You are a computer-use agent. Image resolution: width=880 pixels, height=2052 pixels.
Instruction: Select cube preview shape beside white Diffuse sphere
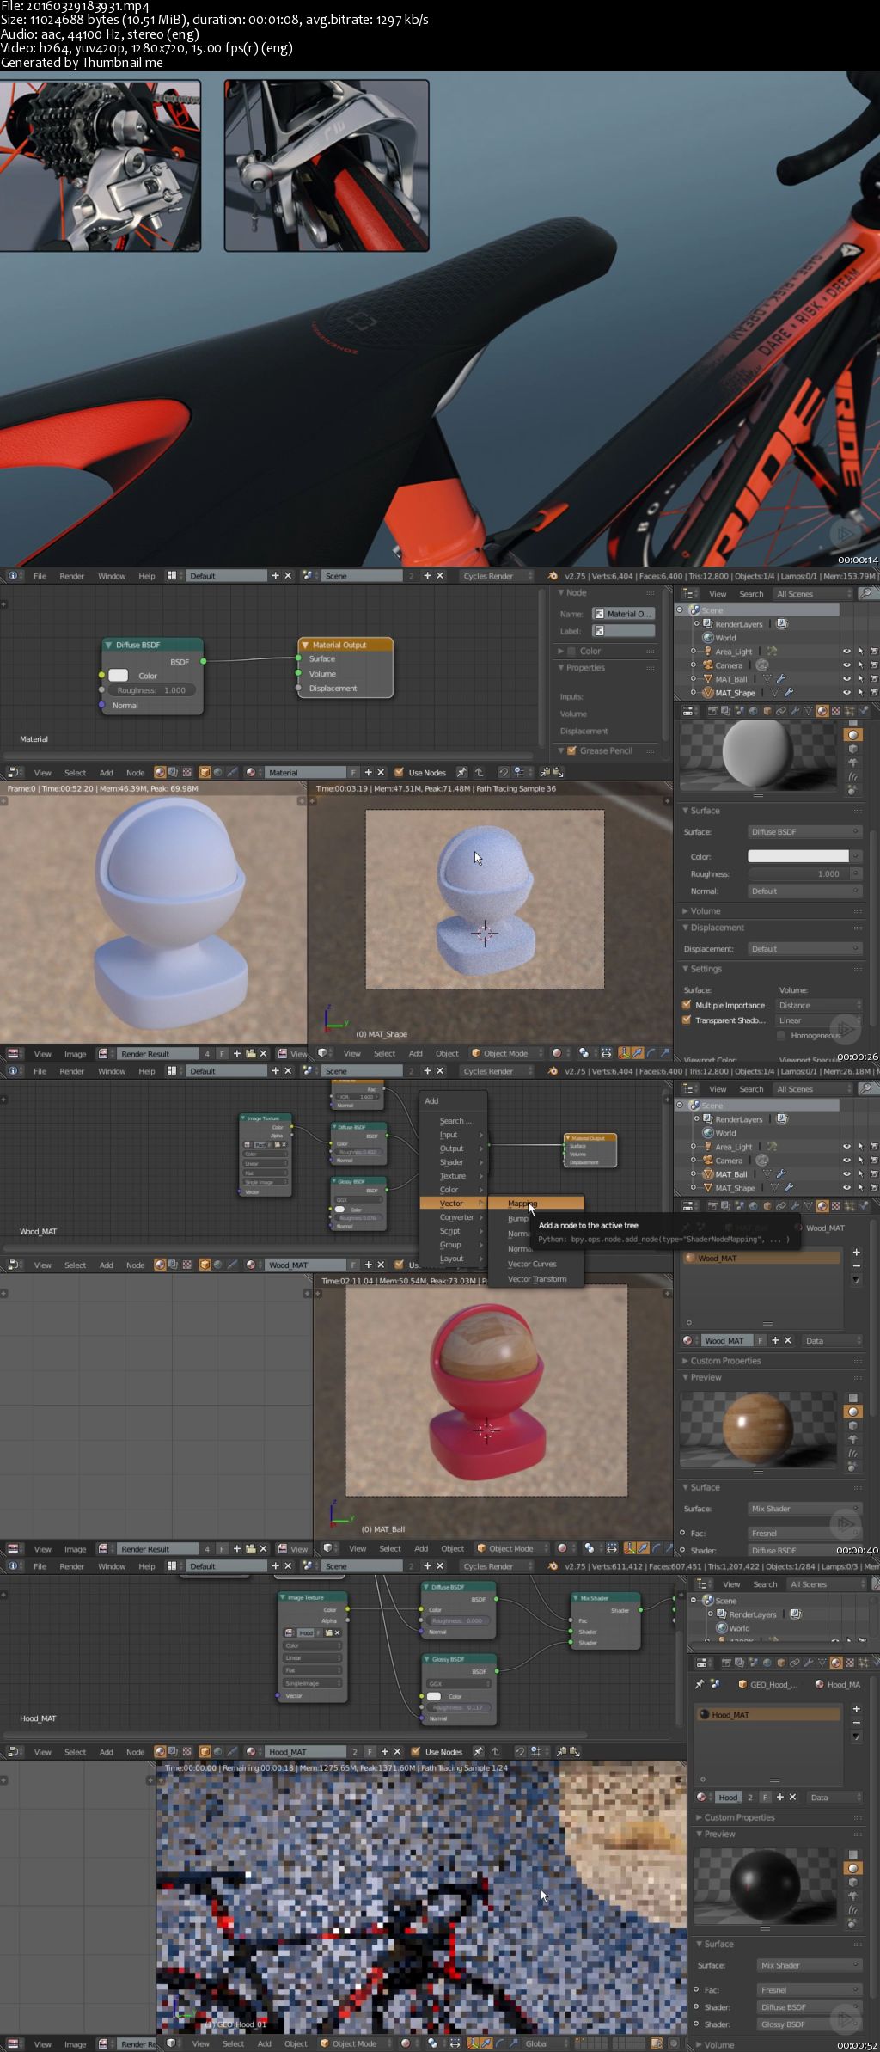point(852,749)
